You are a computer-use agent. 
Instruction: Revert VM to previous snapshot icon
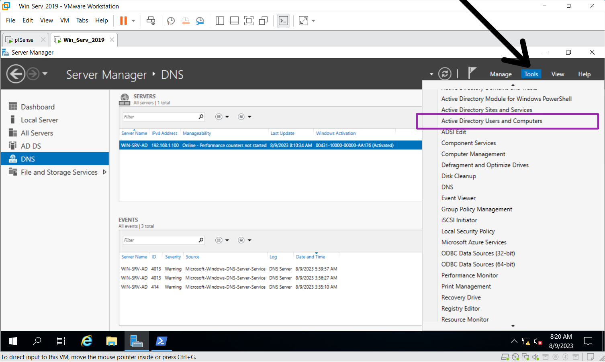pyautogui.click(x=185, y=20)
